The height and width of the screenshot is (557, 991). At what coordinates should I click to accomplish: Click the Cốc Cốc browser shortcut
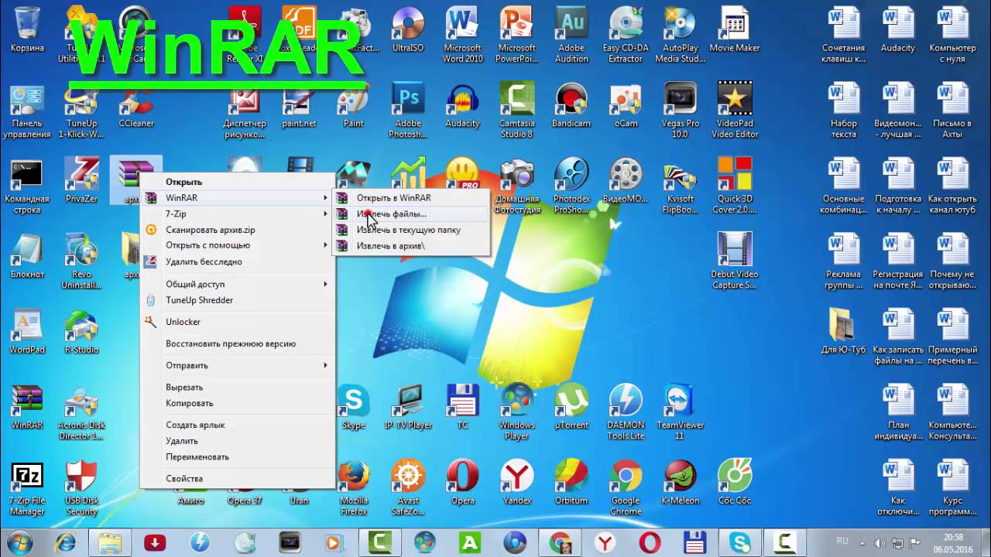click(734, 482)
